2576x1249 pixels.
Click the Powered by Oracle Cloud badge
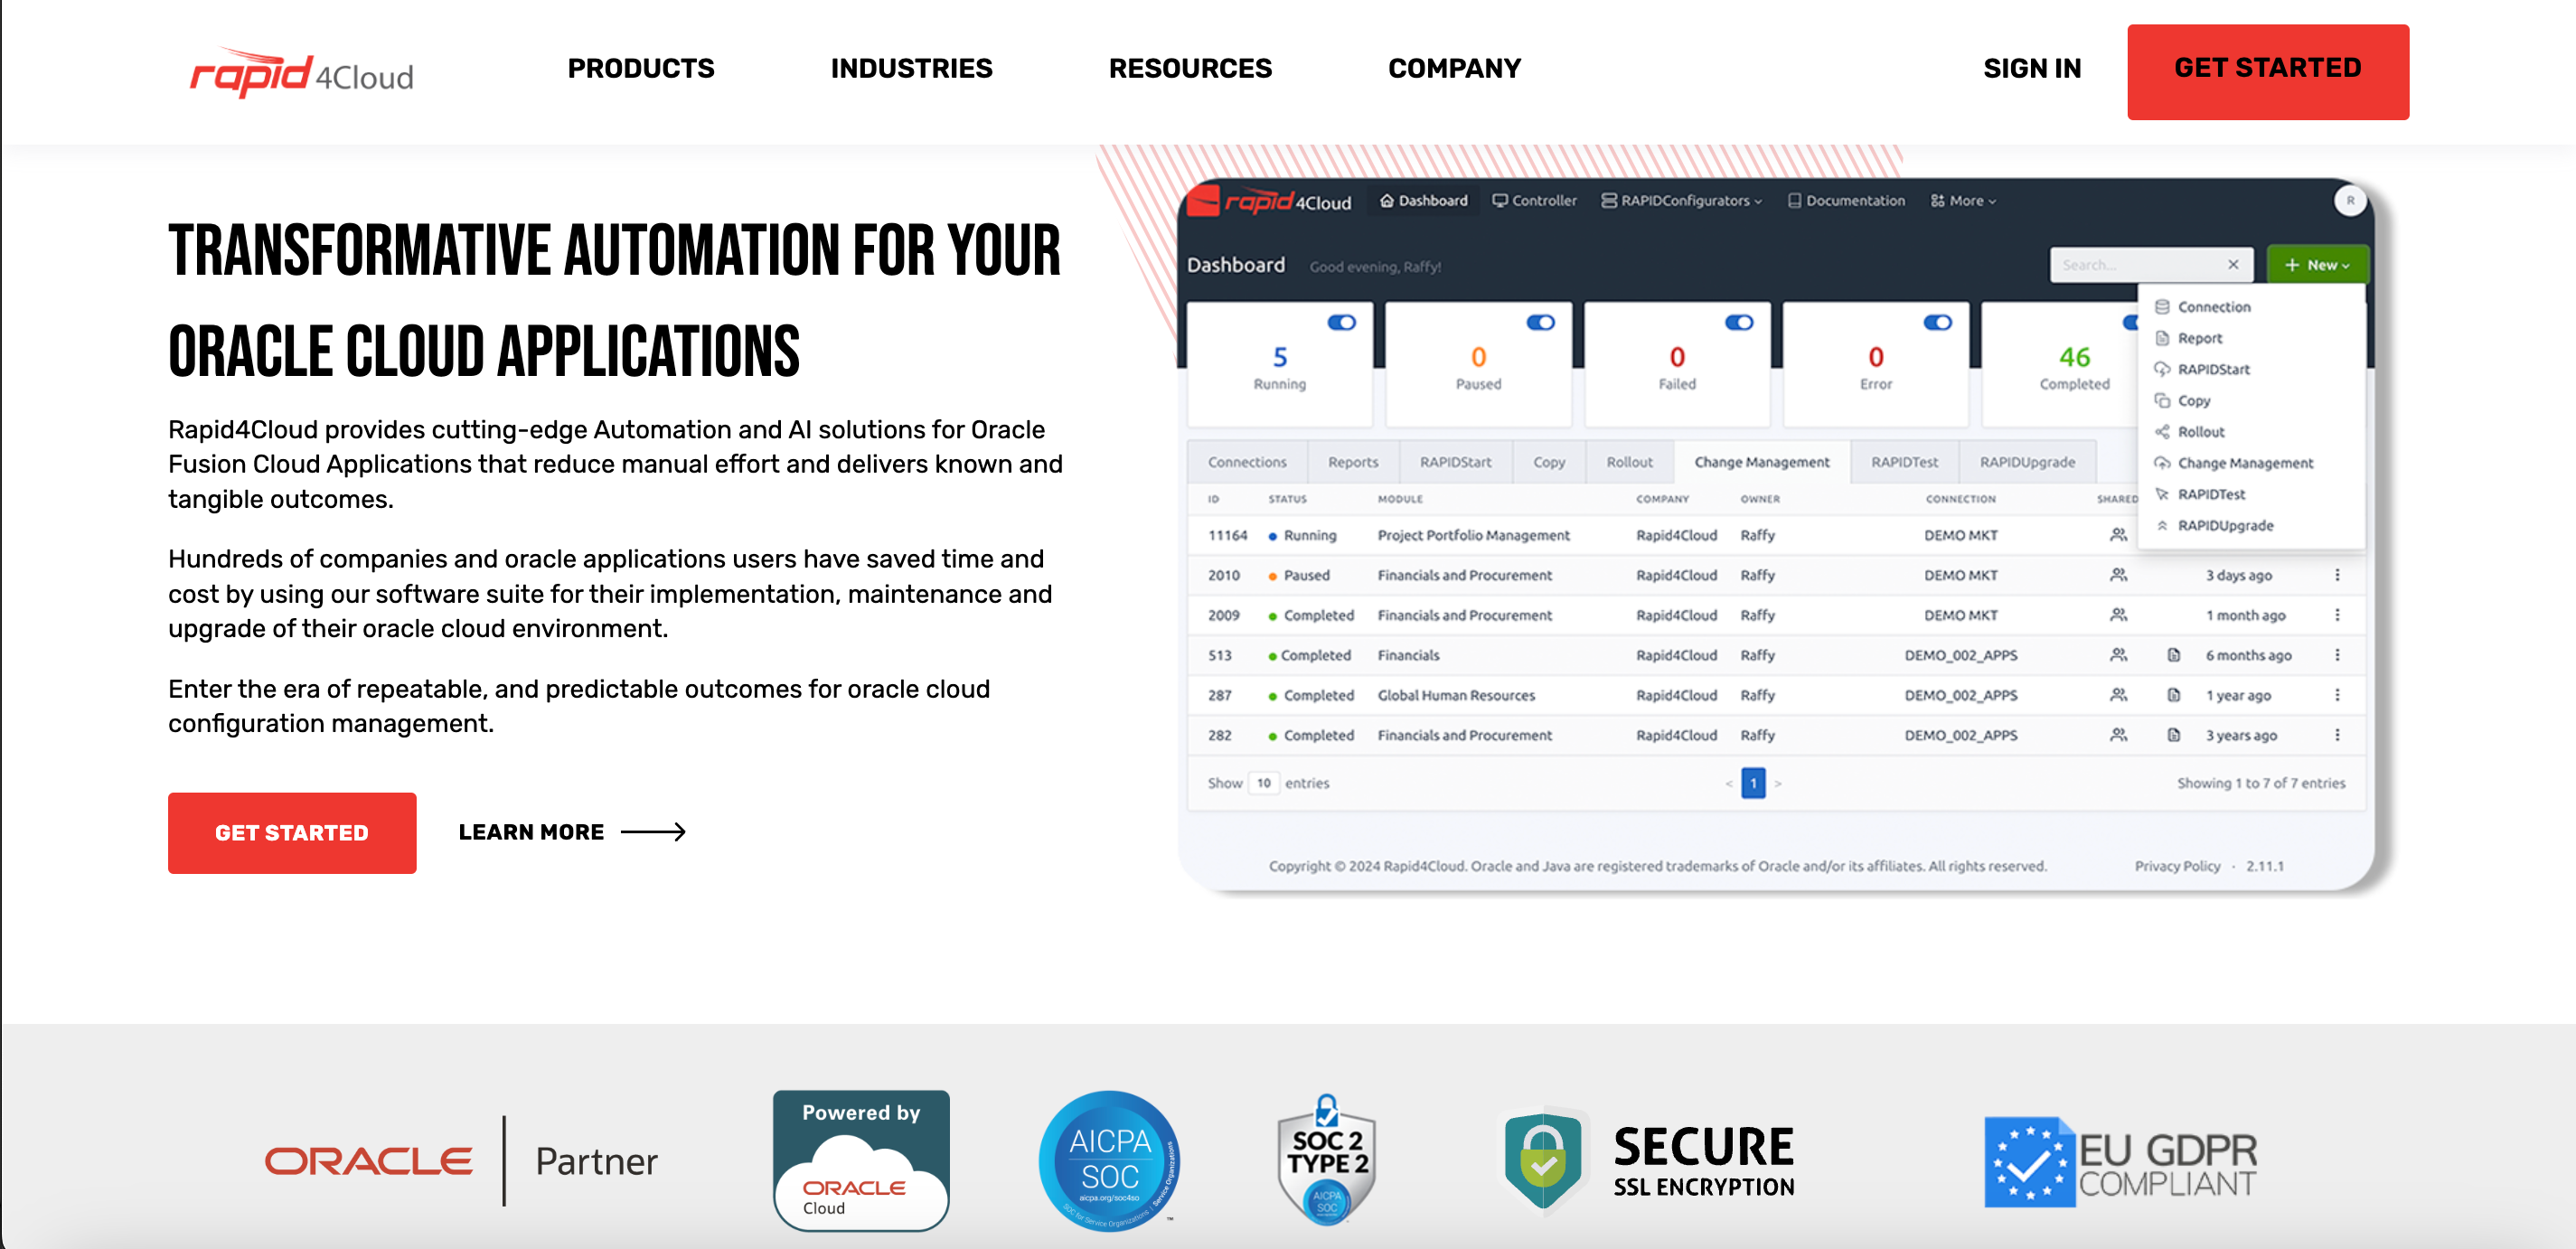[x=860, y=1160]
